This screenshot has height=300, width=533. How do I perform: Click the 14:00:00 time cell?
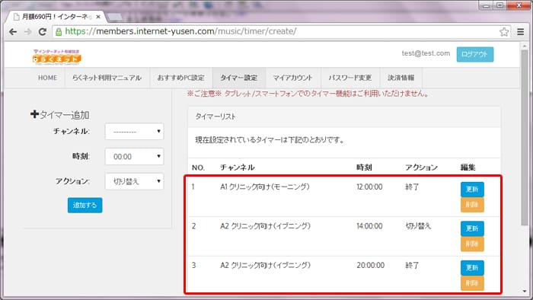pyautogui.click(x=369, y=226)
